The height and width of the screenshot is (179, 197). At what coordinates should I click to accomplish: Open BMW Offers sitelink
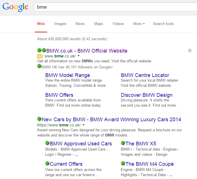click(59, 95)
